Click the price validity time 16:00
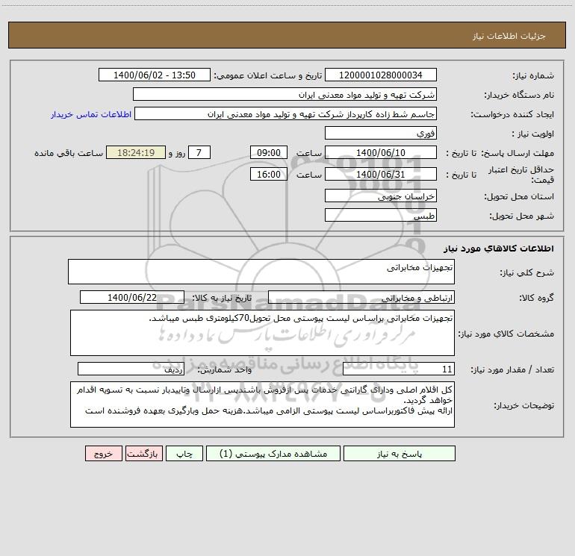The image size is (575, 556). point(268,174)
